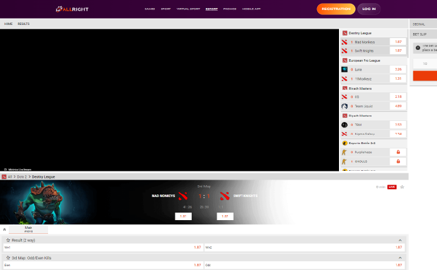Viewport: 437px width, 270px height.
Task: Click the Log In button
Action: [x=369, y=9]
